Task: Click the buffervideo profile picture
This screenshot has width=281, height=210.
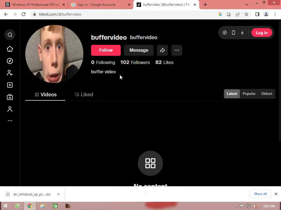Action: 54,54
